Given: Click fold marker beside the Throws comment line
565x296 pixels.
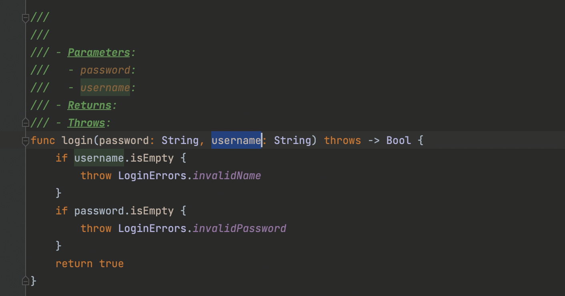Looking at the screenshot, I should click(x=26, y=123).
